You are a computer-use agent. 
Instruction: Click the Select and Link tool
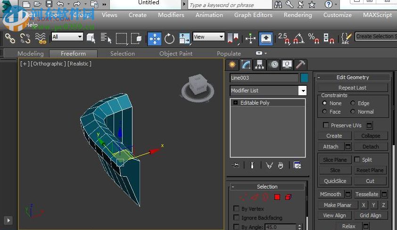[x=10, y=39]
